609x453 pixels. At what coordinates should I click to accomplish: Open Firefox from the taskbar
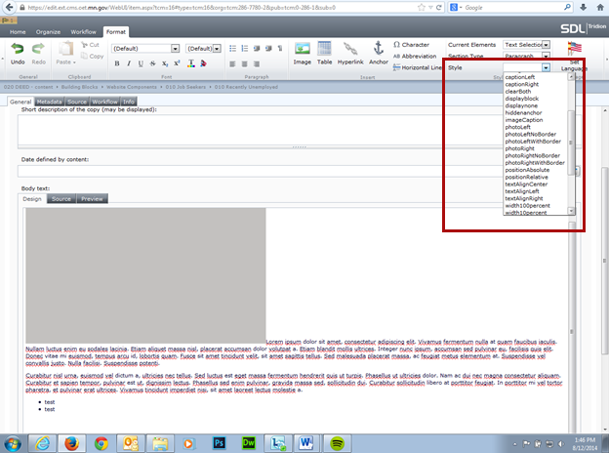pyautogui.click(x=73, y=442)
